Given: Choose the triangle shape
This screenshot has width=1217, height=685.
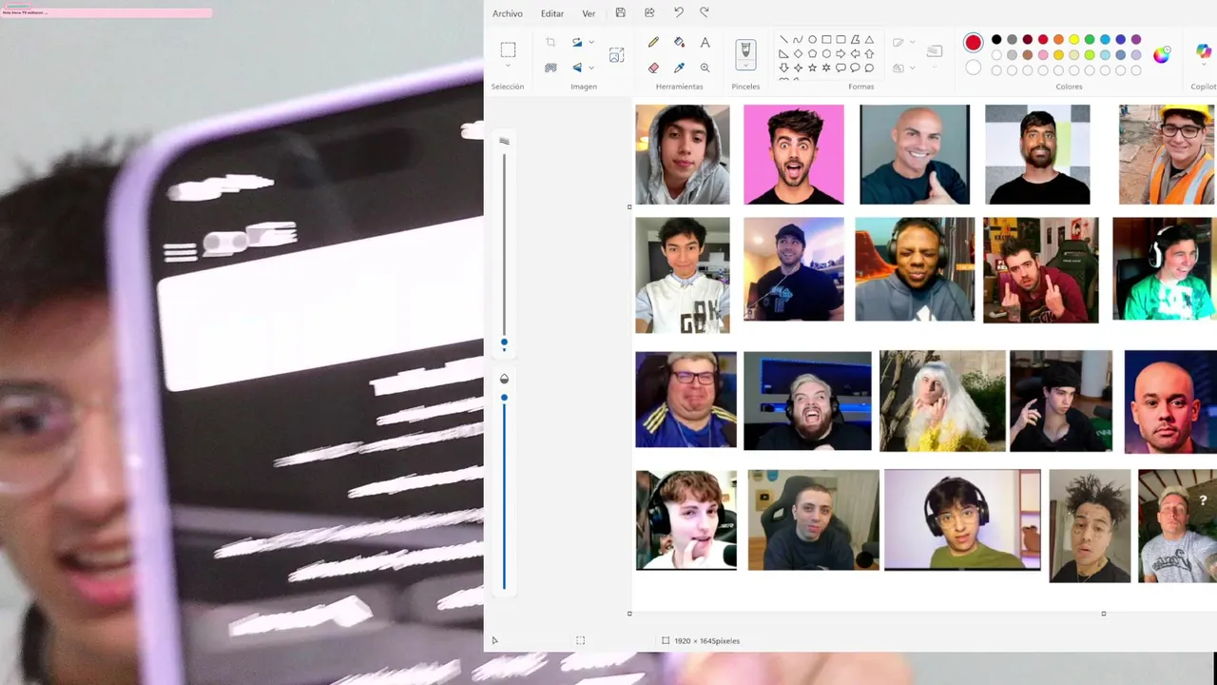Looking at the screenshot, I should tap(869, 40).
